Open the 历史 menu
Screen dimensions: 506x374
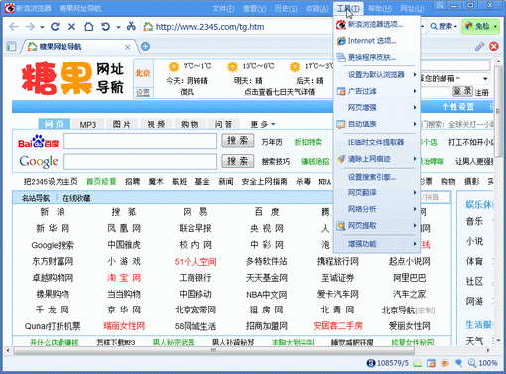(x=286, y=8)
